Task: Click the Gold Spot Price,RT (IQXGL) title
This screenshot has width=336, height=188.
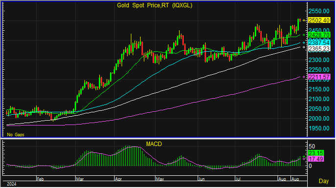Action: 155,5
